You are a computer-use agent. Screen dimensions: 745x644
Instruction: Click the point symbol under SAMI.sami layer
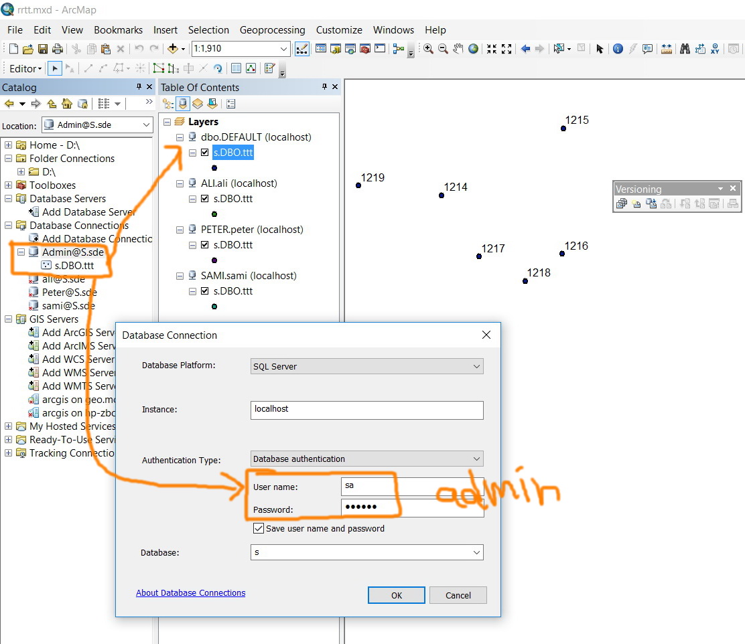(x=214, y=307)
